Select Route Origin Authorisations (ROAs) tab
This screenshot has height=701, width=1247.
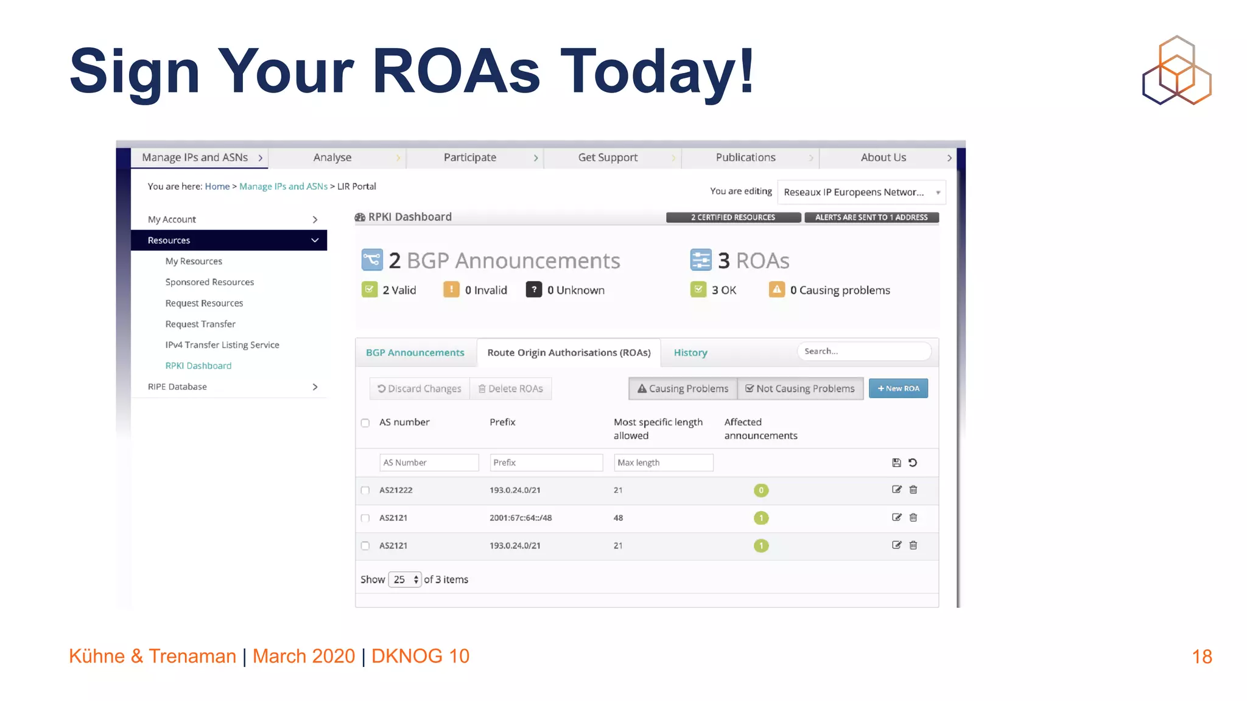pos(569,353)
